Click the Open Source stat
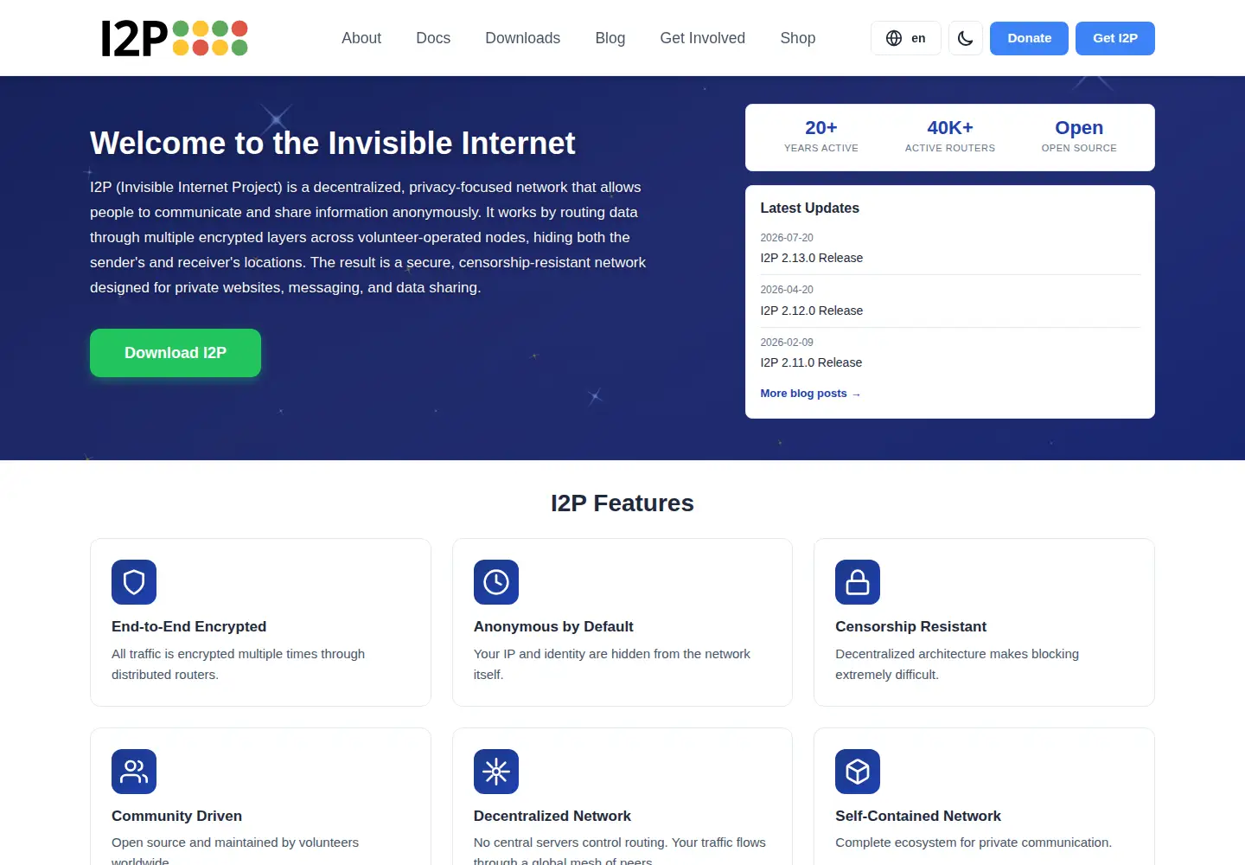 coord(1079,137)
